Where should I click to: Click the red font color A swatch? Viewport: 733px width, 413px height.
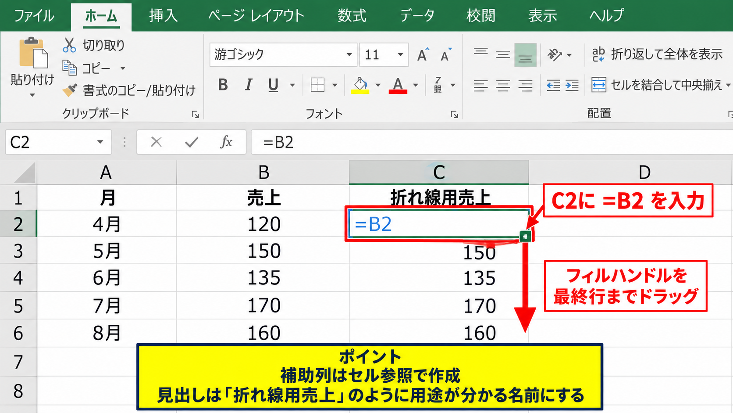[398, 85]
